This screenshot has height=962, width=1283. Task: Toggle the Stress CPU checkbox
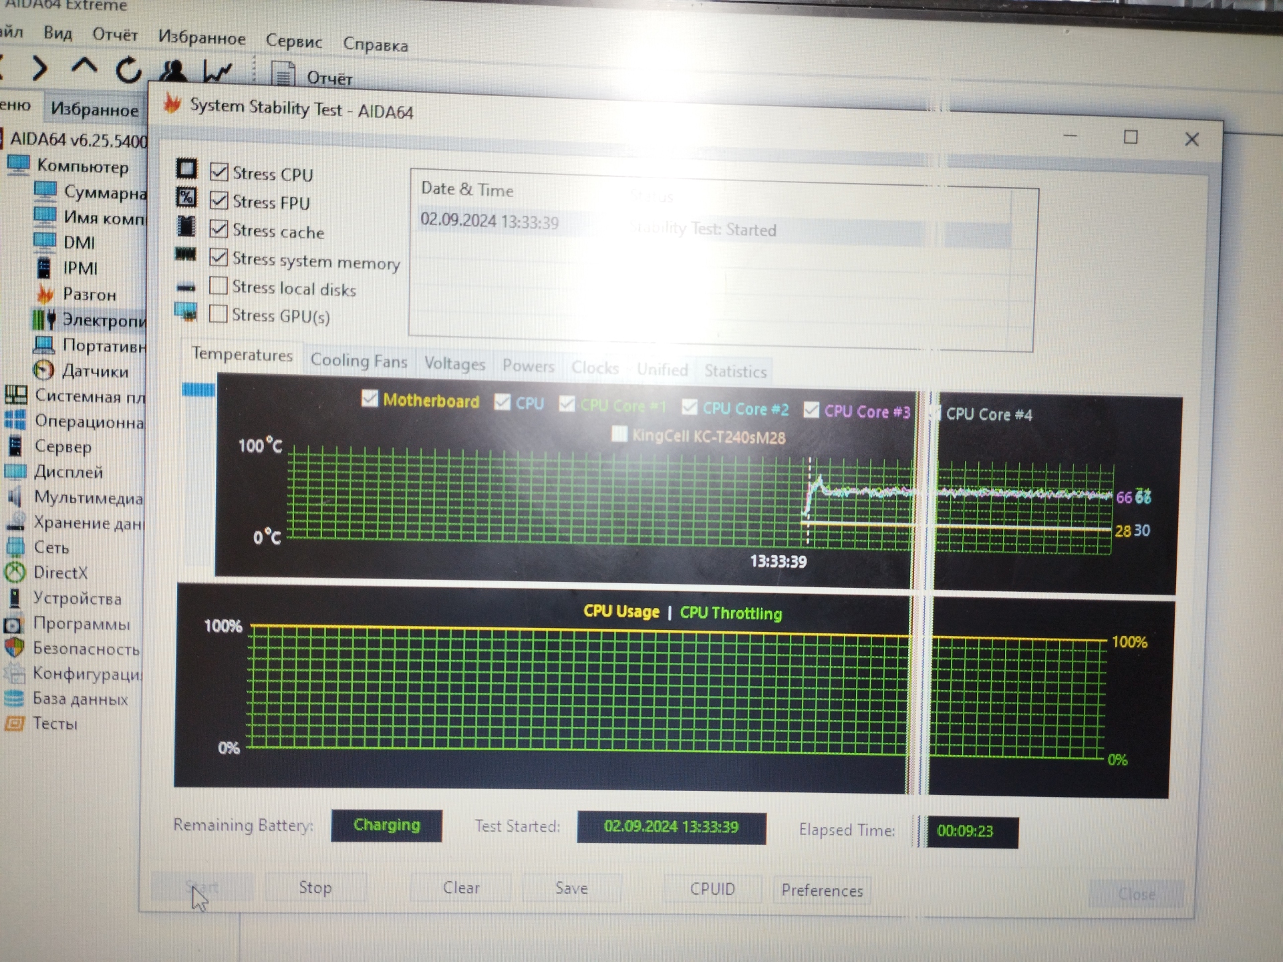(219, 172)
